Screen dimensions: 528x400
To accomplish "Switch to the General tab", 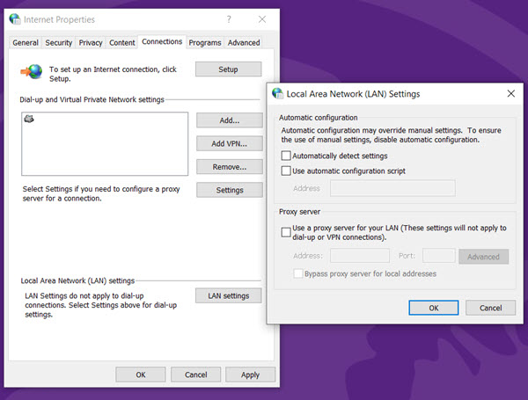I will [26, 42].
